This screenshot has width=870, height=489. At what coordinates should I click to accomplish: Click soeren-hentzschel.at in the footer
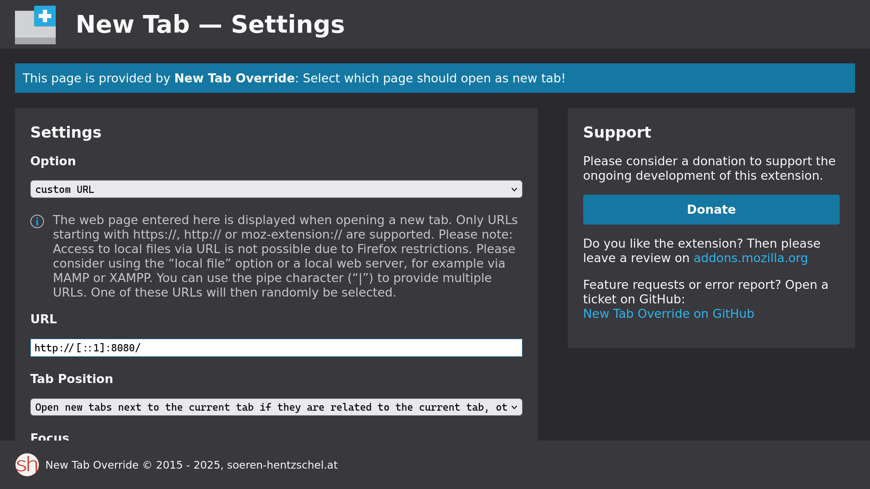tap(282, 465)
